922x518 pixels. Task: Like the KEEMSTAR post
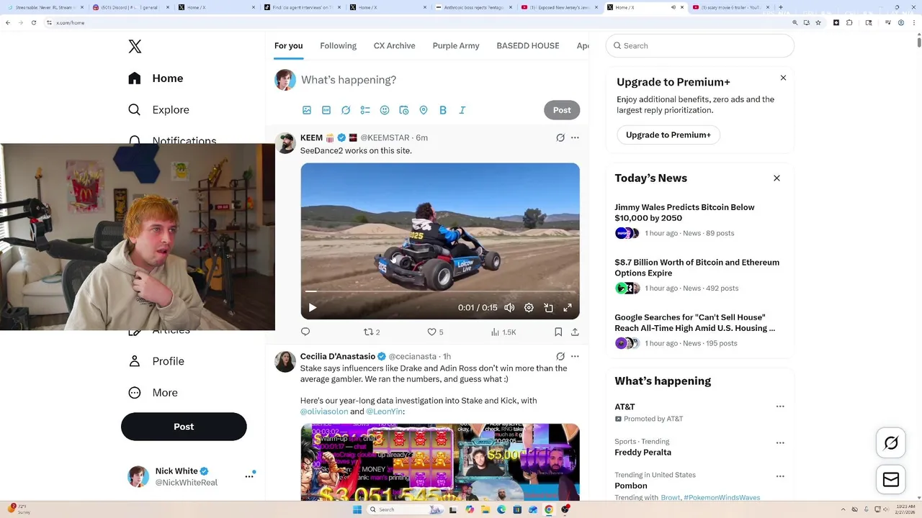[435, 332]
